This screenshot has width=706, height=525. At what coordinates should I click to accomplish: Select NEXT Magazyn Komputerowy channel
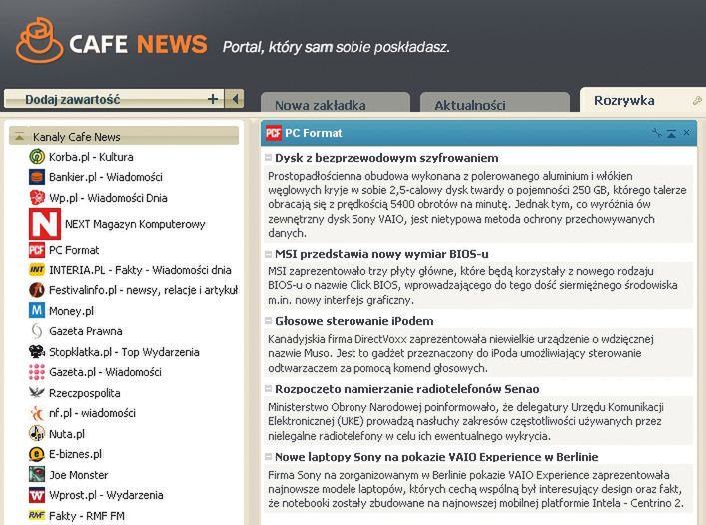point(135,224)
